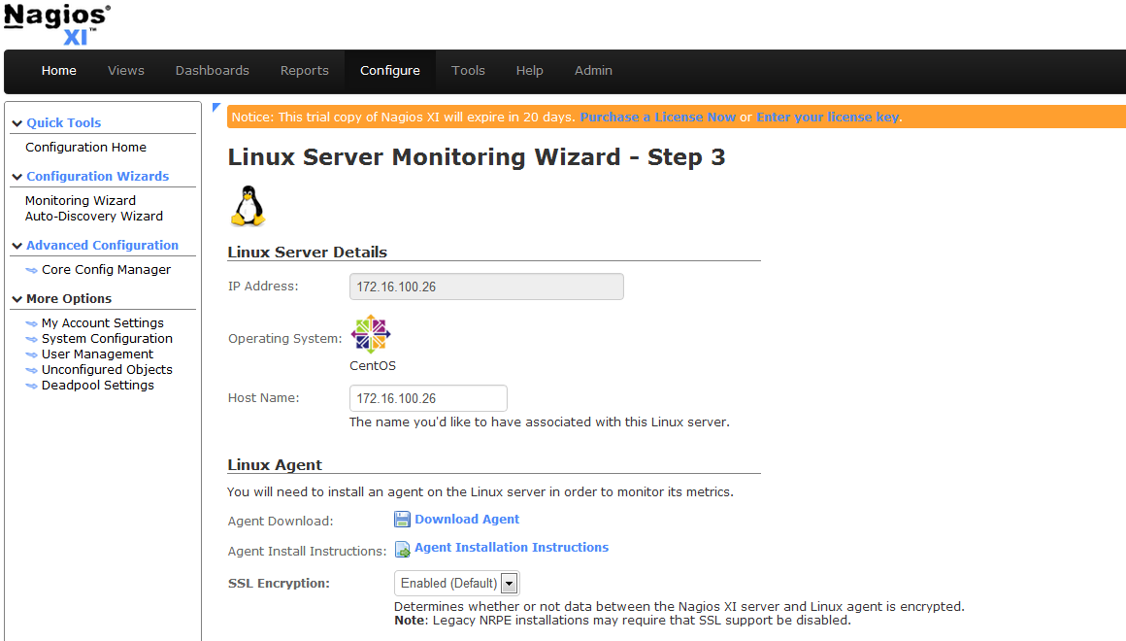Open Deadpool Settings
1126x641 pixels.
[98, 386]
